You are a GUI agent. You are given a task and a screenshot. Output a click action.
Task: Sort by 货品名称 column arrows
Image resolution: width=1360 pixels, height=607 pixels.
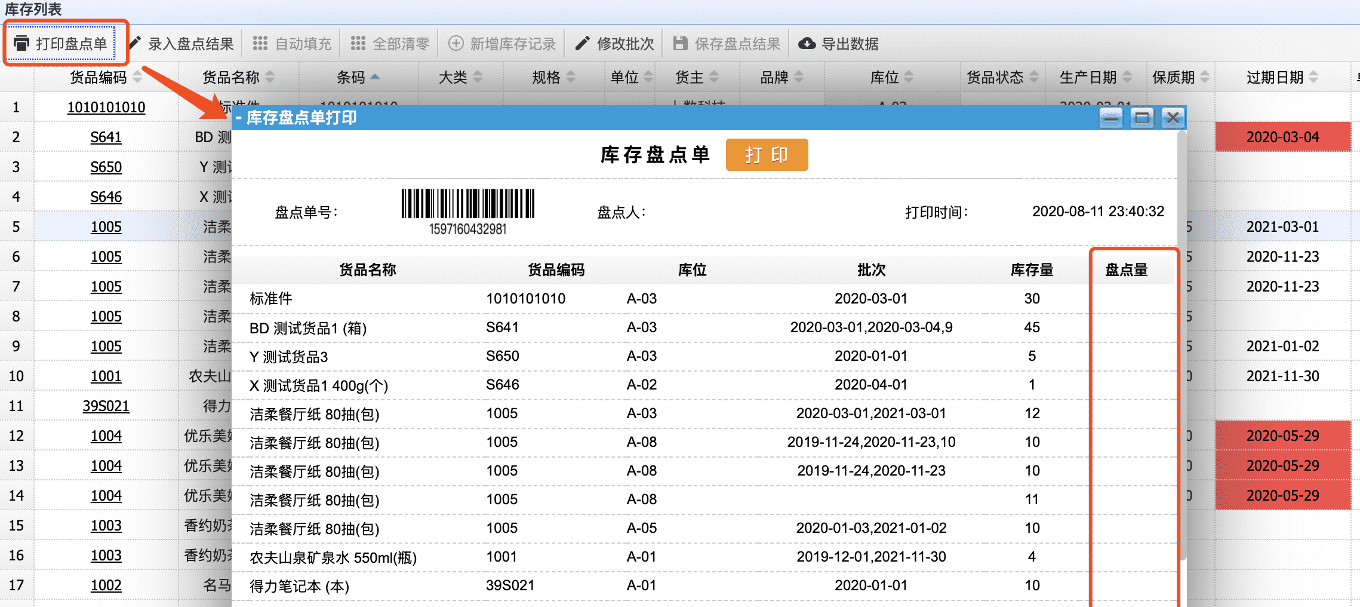270,77
